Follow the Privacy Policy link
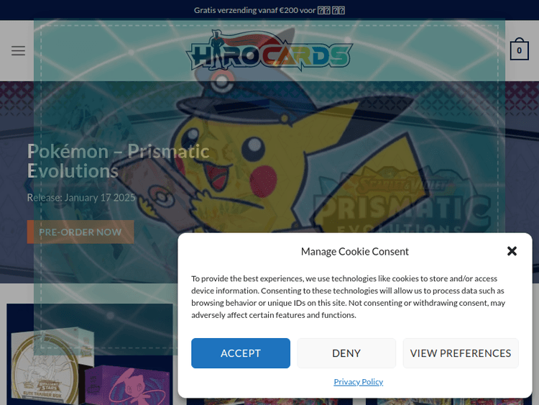Screen dimensions: 539x405 point(358,382)
